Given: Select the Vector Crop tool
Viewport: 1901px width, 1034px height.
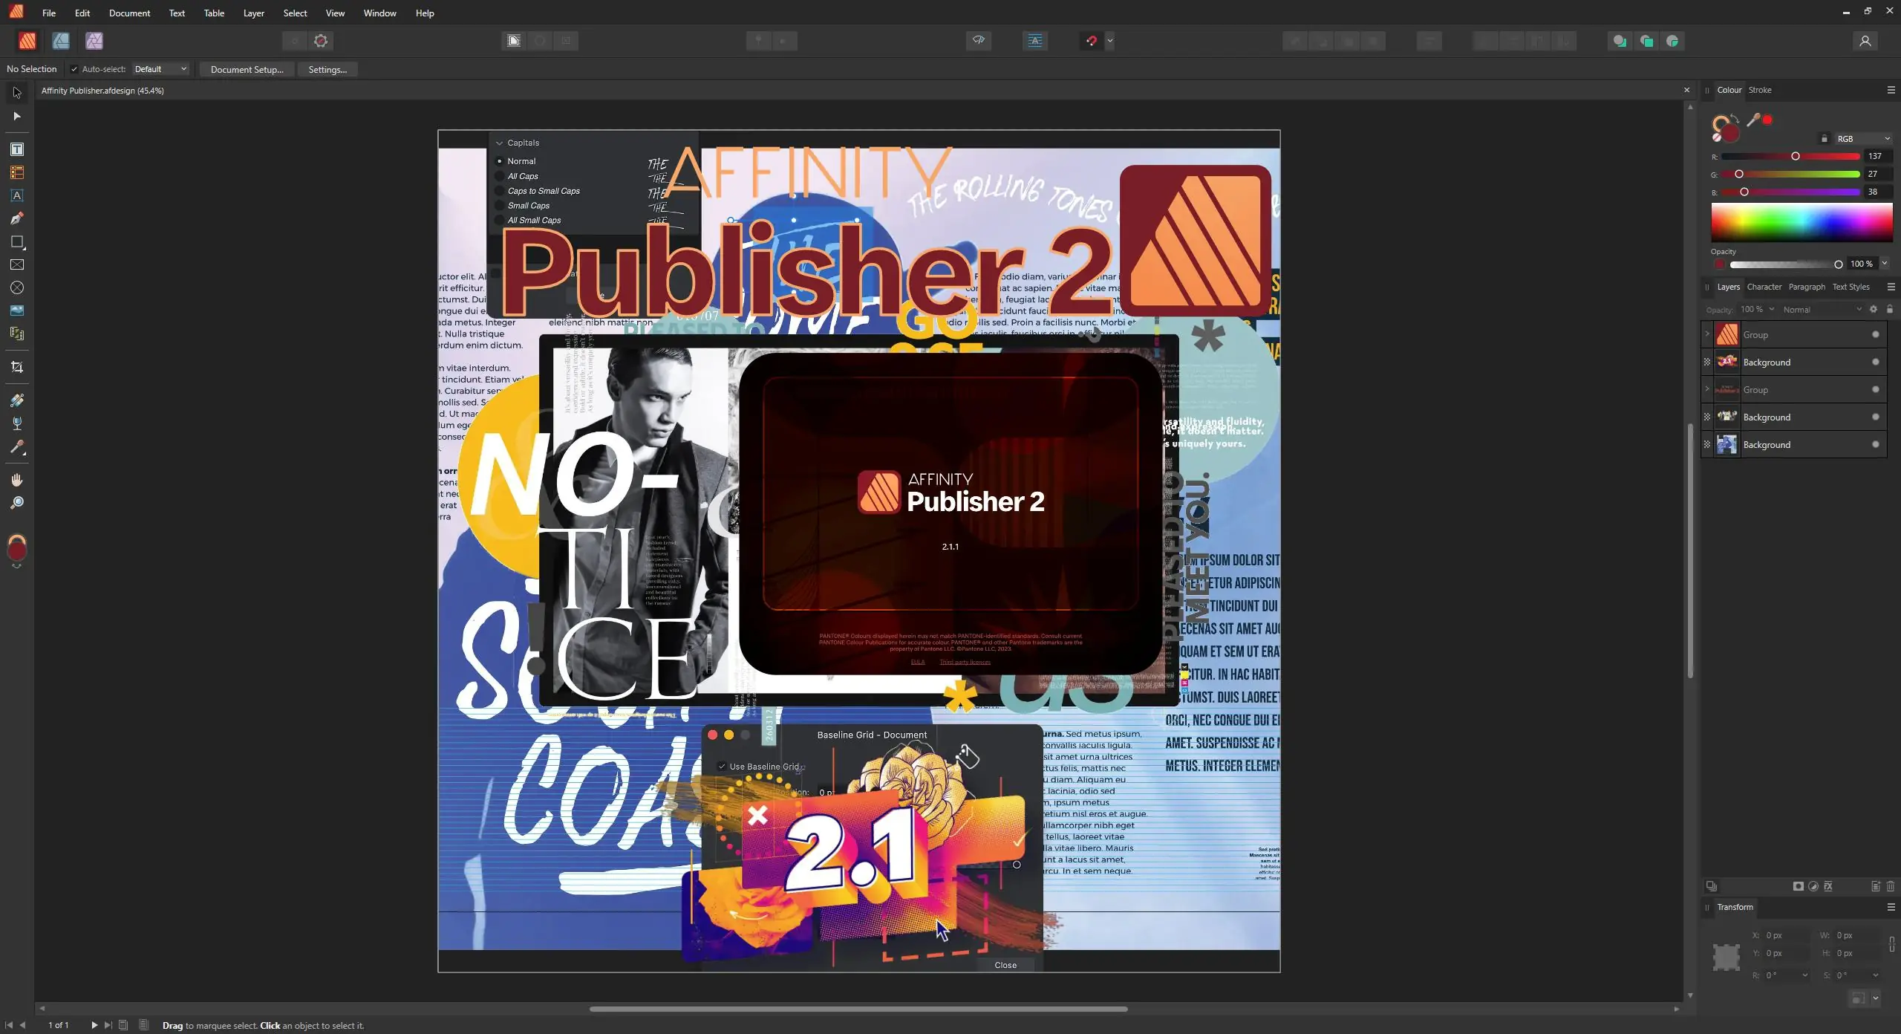Looking at the screenshot, I should pyautogui.click(x=16, y=367).
